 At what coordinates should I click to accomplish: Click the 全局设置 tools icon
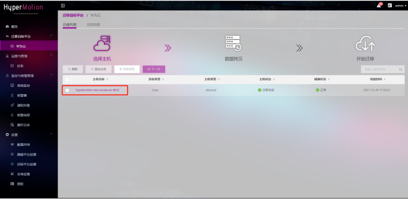(x=12, y=174)
